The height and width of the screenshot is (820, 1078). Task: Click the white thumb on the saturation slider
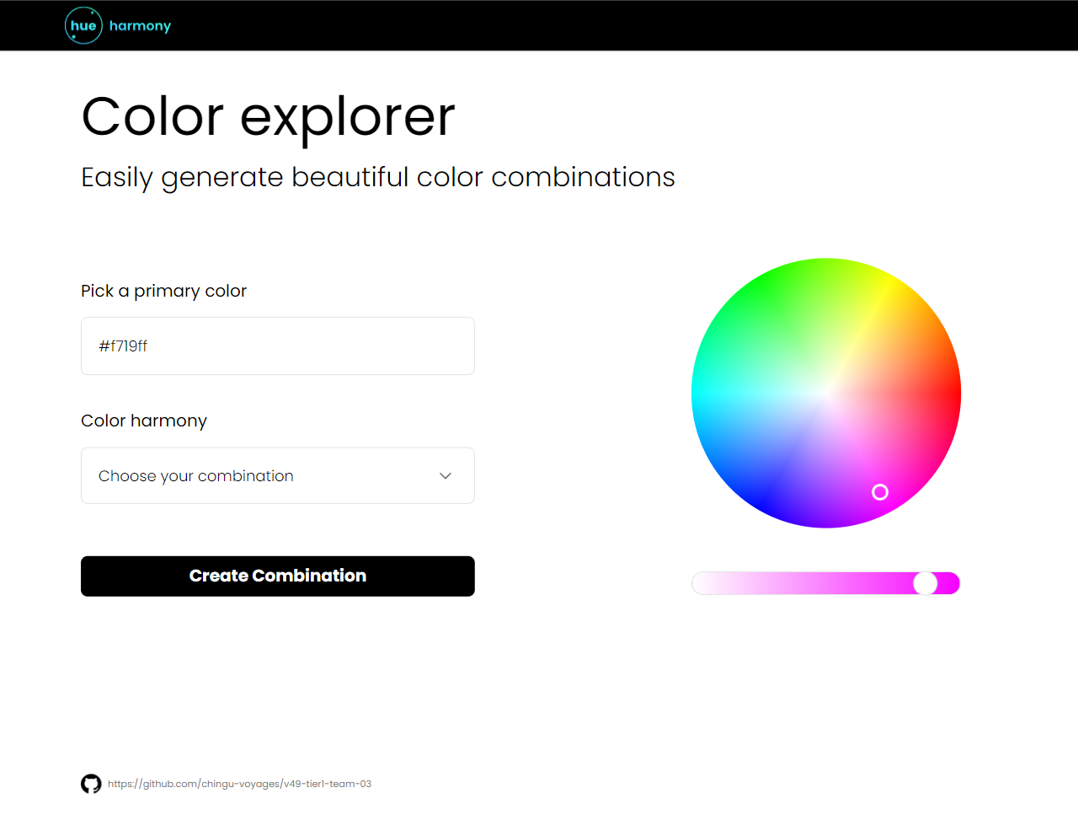pyautogui.click(x=926, y=583)
